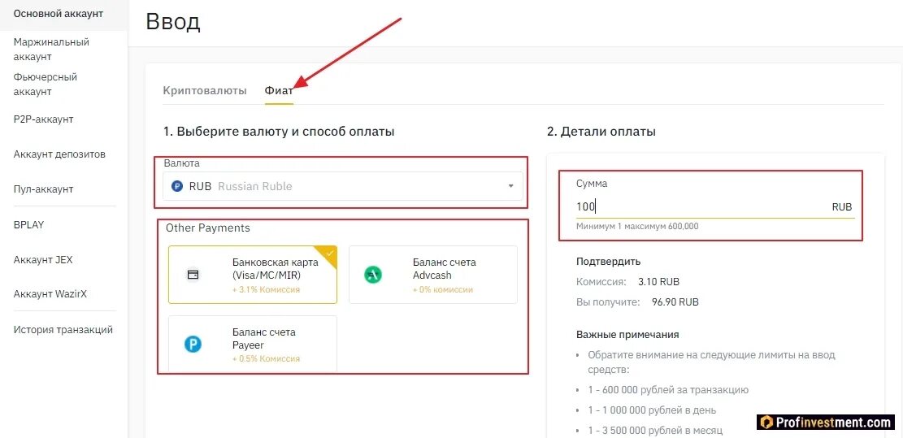Image resolution: width=903 pixels, height=438 pixels.
Task: Click '1 - 600 000 рублей за транзакцию' note
Action: point(668,390)
